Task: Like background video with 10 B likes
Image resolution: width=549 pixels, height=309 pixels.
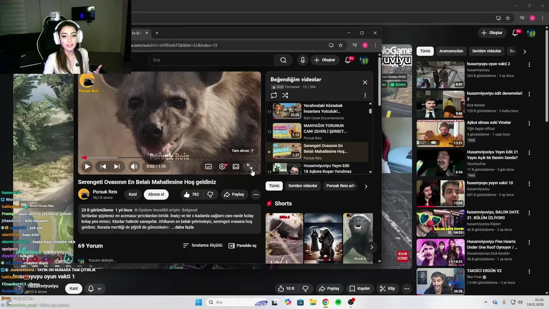Action: [286, 288]
